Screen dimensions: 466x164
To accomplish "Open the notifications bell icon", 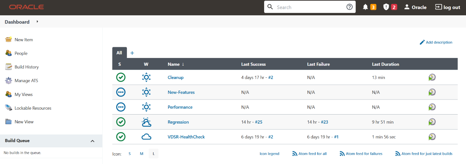I will click(x=366, y=7).
